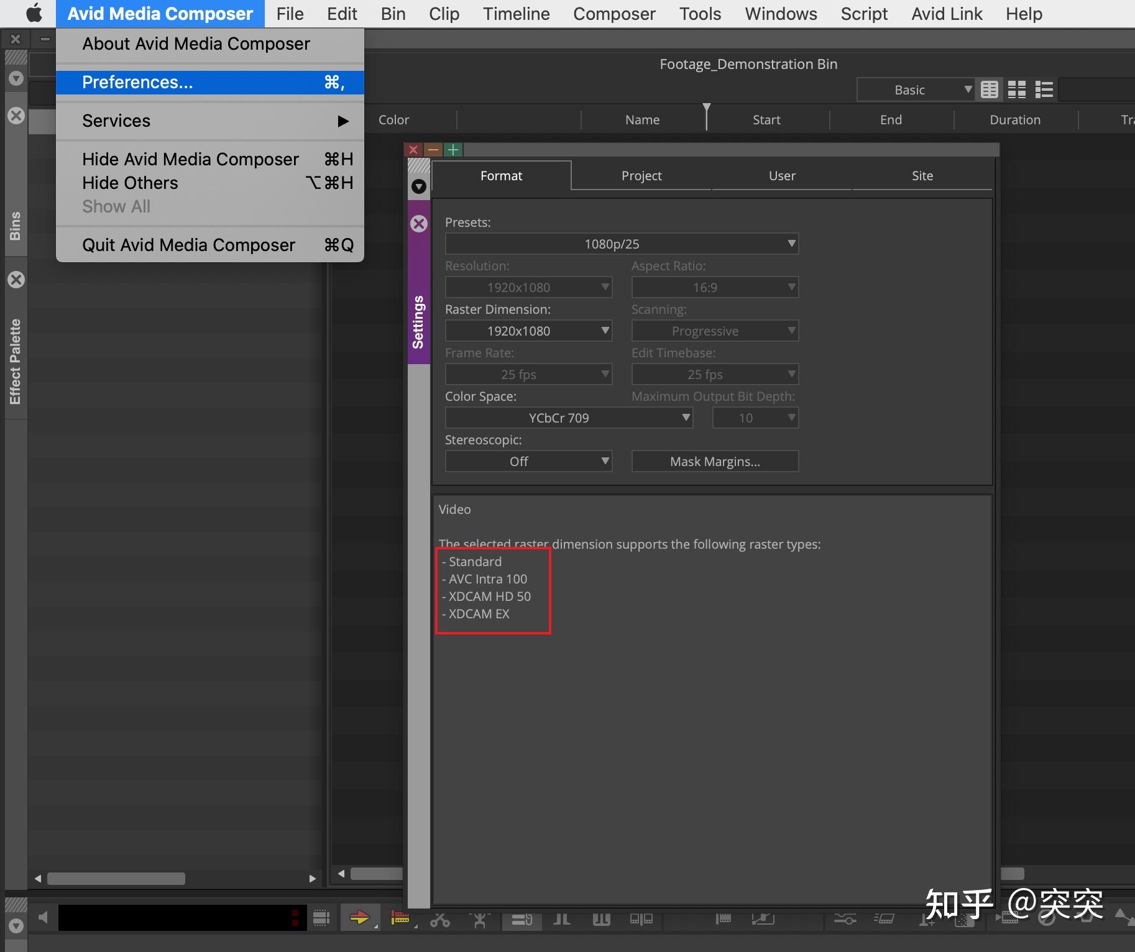1135x952 pixels.
Task: Switch to the User tab
Action: click(782, 176)
